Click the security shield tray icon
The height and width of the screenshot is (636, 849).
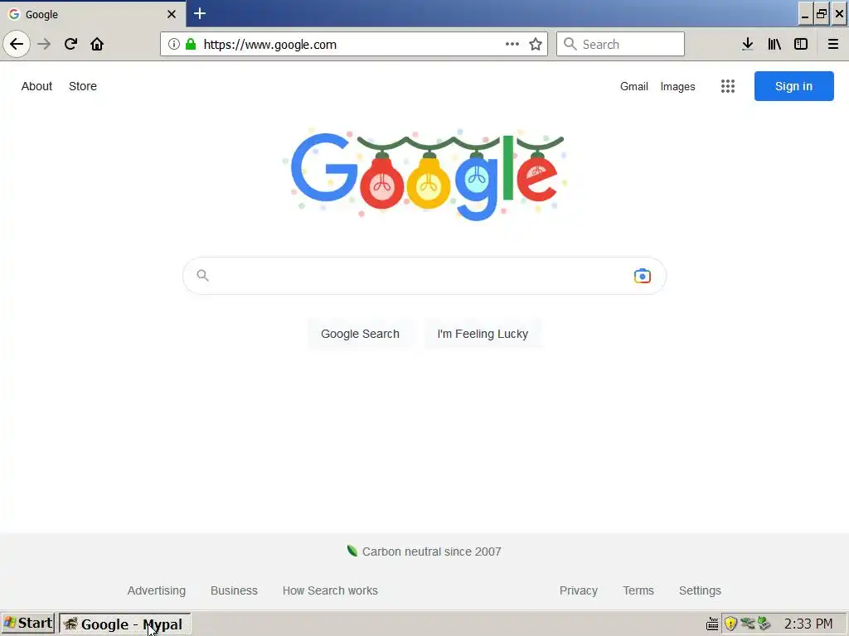tap(730, 624)
